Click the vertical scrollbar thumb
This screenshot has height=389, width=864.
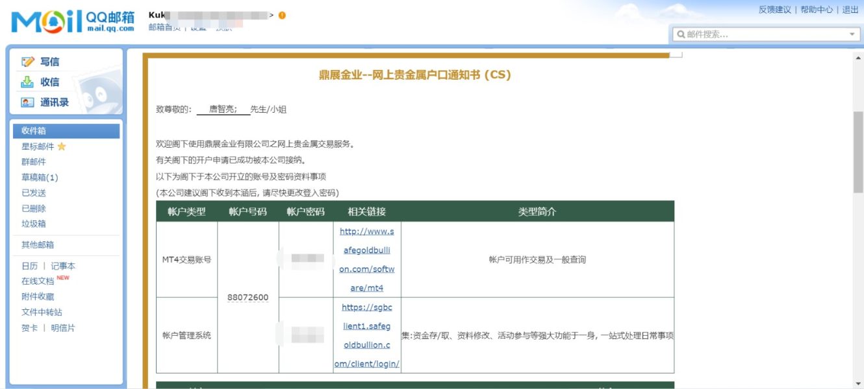coord(858,152)
